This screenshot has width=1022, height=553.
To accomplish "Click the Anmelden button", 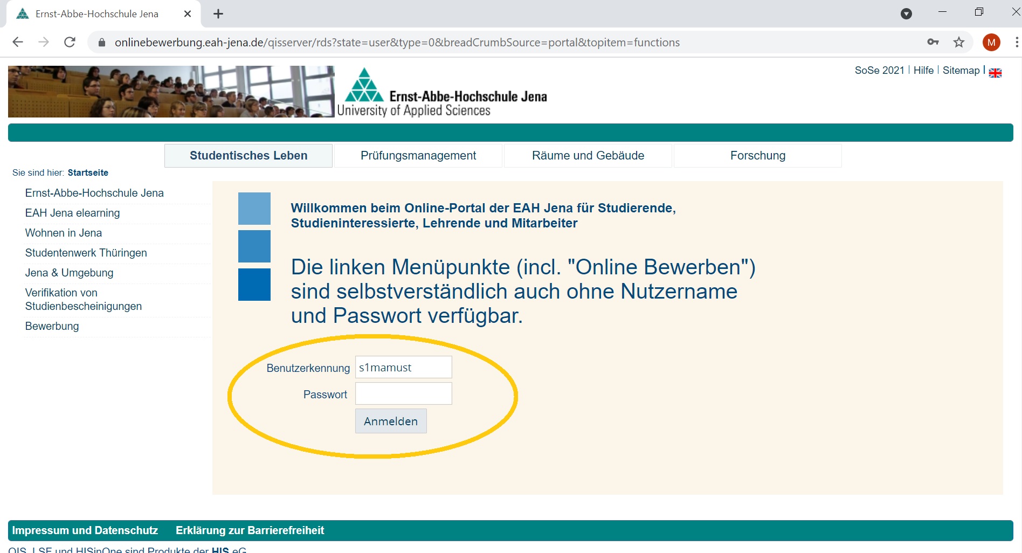I will coord(390,421).
